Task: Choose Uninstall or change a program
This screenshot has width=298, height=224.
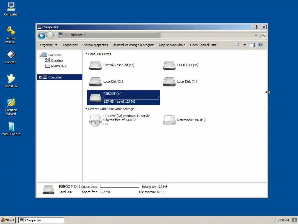Action: click(x=133, y=45)
